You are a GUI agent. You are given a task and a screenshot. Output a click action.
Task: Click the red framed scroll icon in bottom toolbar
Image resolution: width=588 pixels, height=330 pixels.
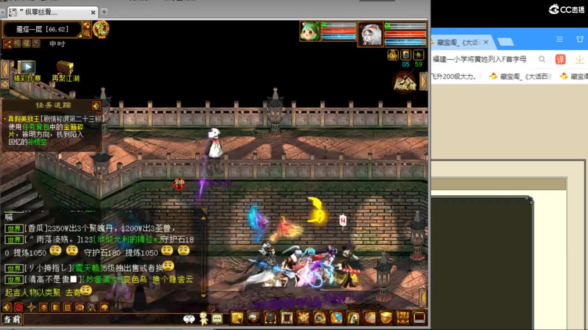point(287,317)
